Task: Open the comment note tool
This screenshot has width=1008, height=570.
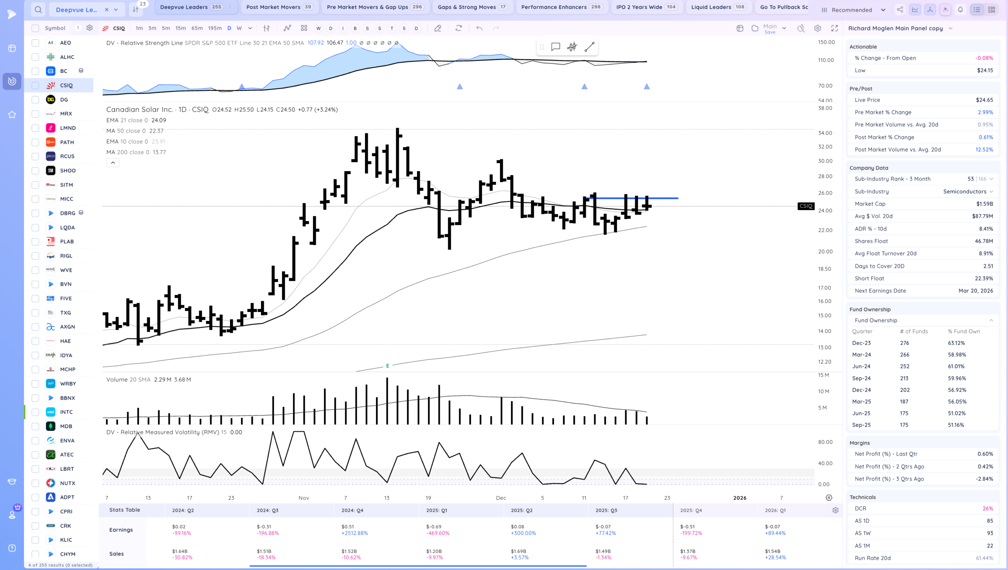Action: pyautogui.click(x=556, y=47)
